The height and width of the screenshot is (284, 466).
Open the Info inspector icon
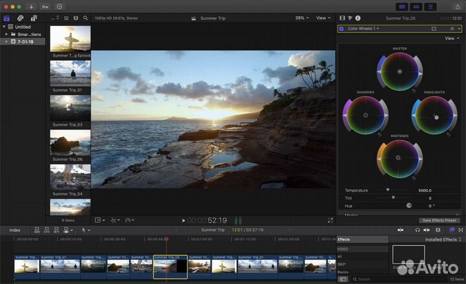pyautogui.click(x=358, y=18)
